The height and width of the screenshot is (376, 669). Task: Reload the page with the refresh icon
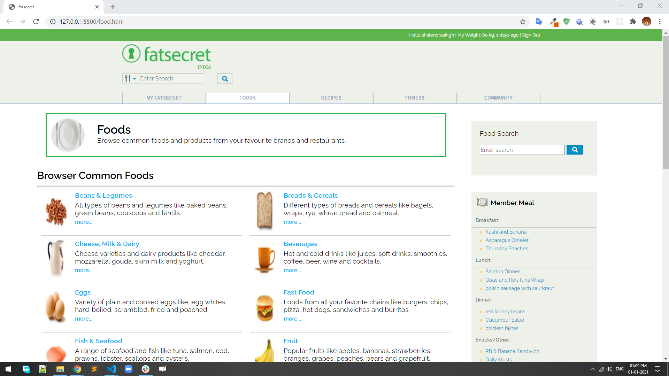coord(36,22)
